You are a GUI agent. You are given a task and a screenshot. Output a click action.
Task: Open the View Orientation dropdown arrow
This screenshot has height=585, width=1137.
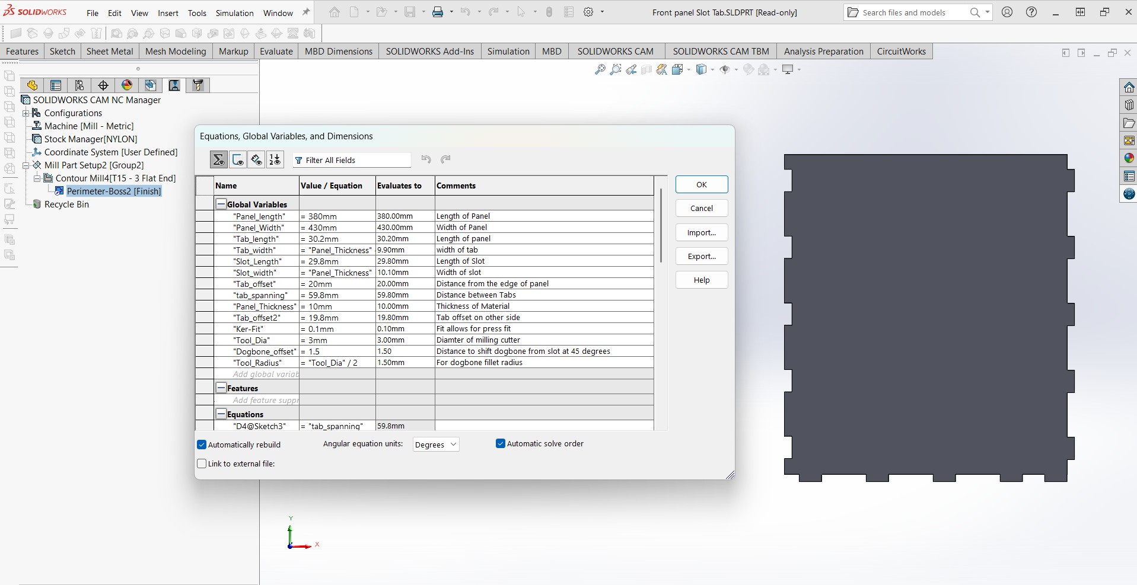click(689, 70)
